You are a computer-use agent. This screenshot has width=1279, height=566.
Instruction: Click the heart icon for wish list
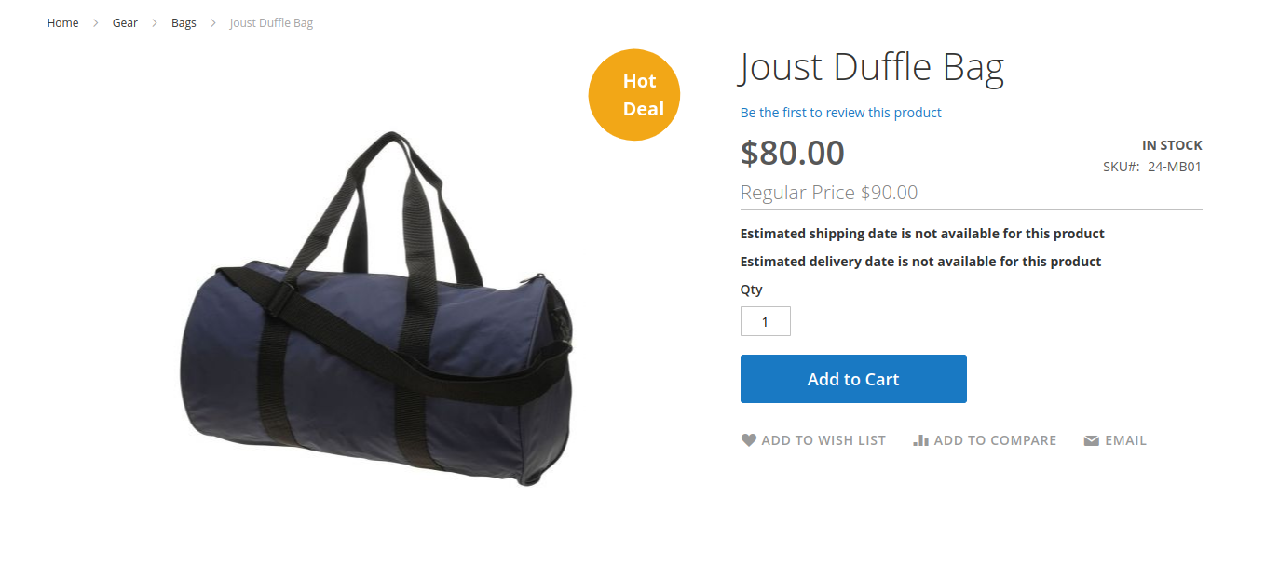point(749,440)
